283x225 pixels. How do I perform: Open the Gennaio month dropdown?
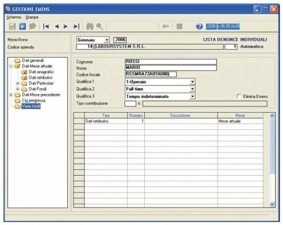coord(107,40)
